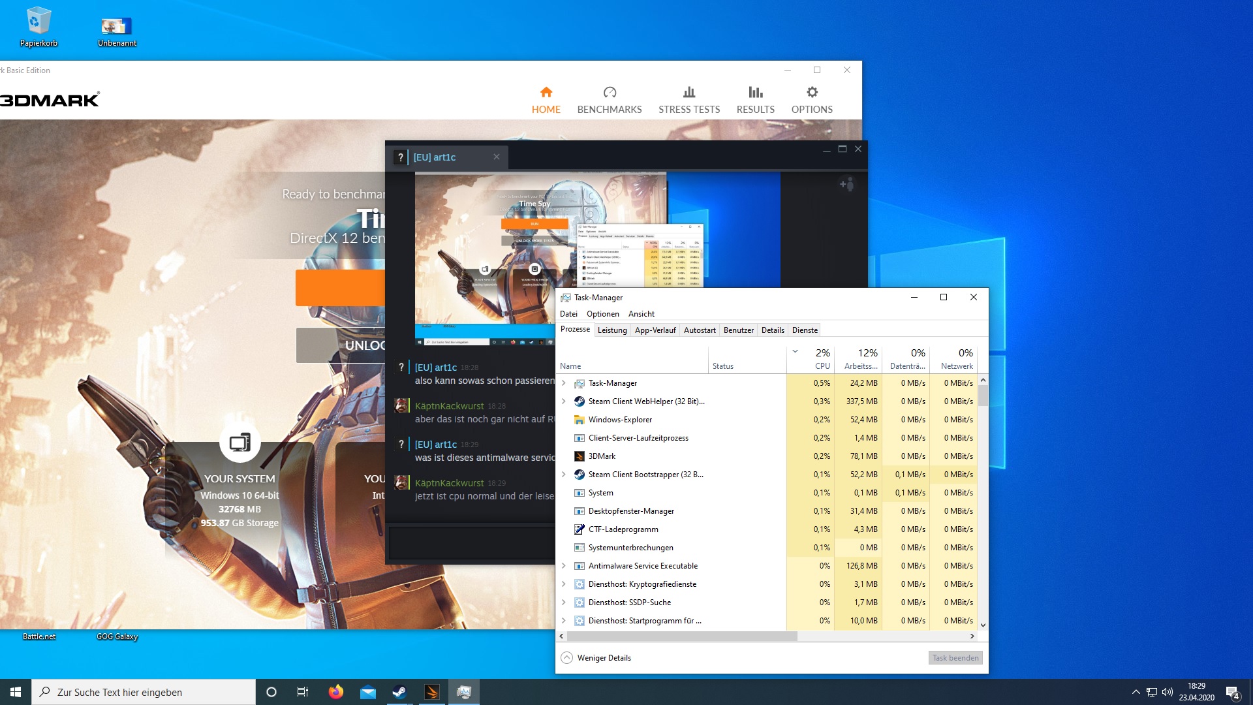This screenshot has width=1253, height=705.
Task: Open 3DMark Options gear
Action: pos(811,93)
